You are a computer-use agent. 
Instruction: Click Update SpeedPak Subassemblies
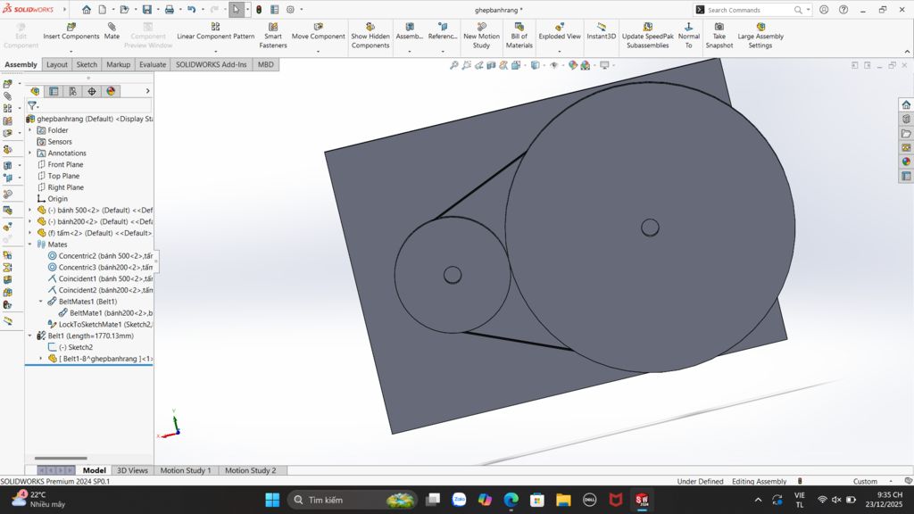click(648, 36)
